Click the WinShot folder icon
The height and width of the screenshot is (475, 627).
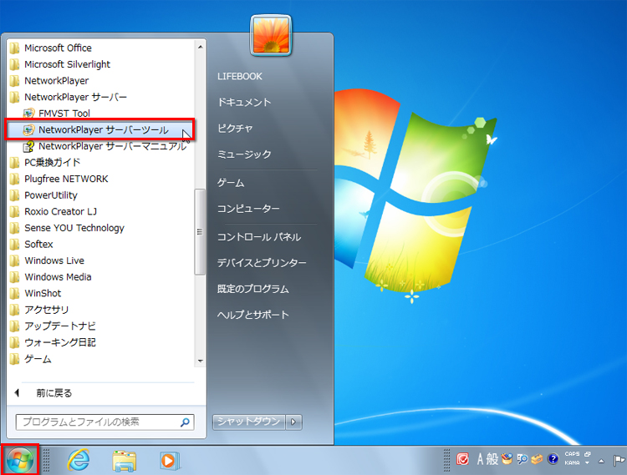click(15, 293)
